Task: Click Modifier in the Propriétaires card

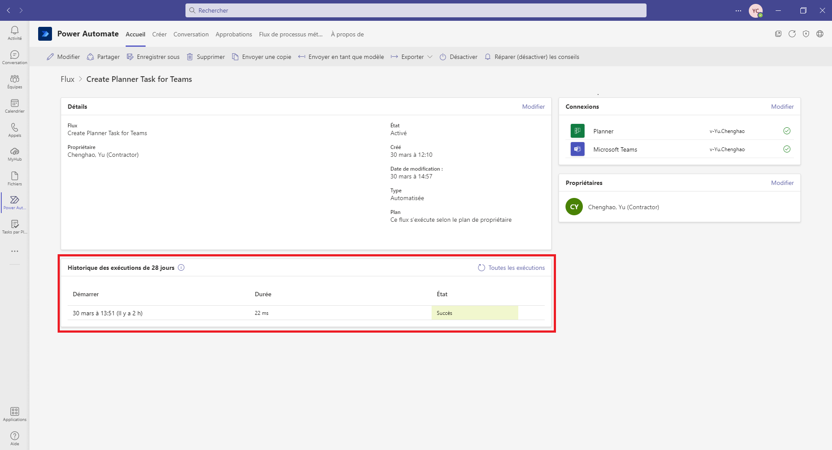Action: [782, 183]
